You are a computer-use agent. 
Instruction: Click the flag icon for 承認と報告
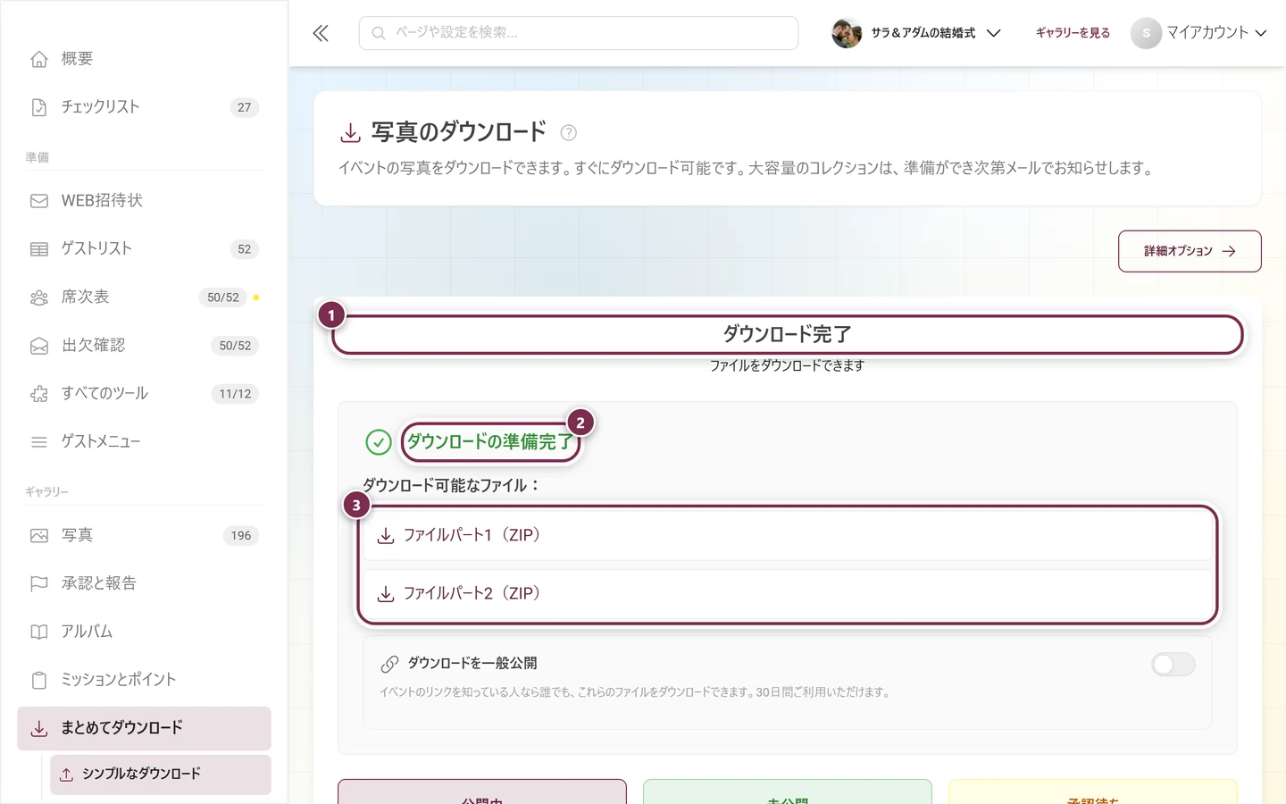[x=39, y=584]
